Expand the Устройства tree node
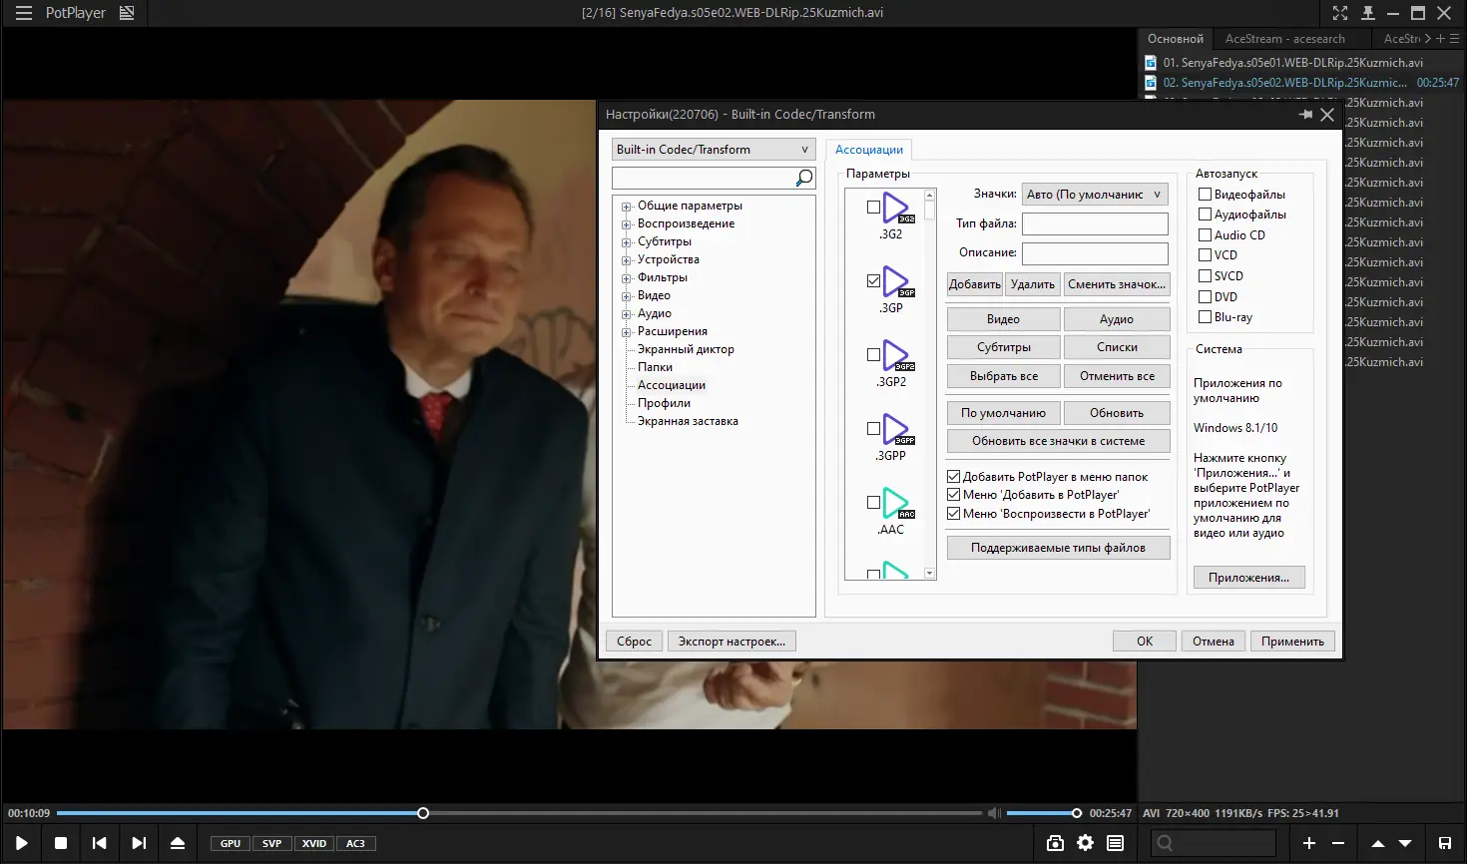The height and width of the screenshot is (864, 1467). pyautogui.click(x=627, y=260)
